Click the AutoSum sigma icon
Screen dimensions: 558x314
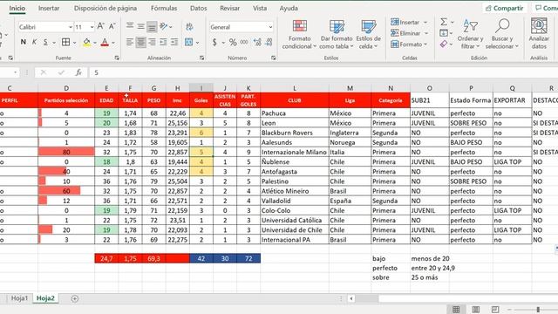(x=444, y=22)
